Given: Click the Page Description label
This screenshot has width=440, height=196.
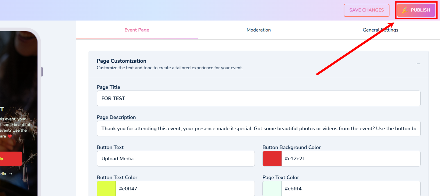Looking at the screenshot, I should (116, 117).
